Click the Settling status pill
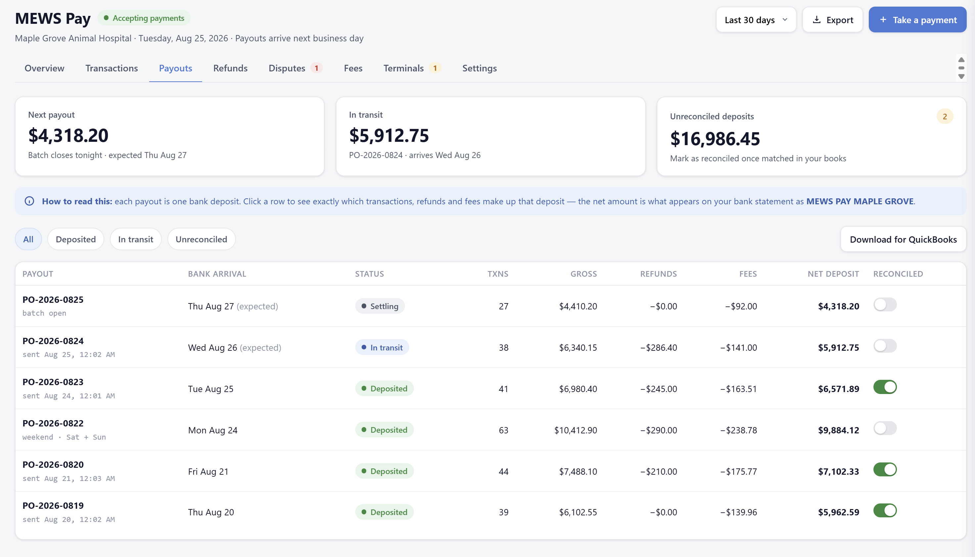Image resolution: width=975 pixels, height=557 pixels. (x=380, y=306)
